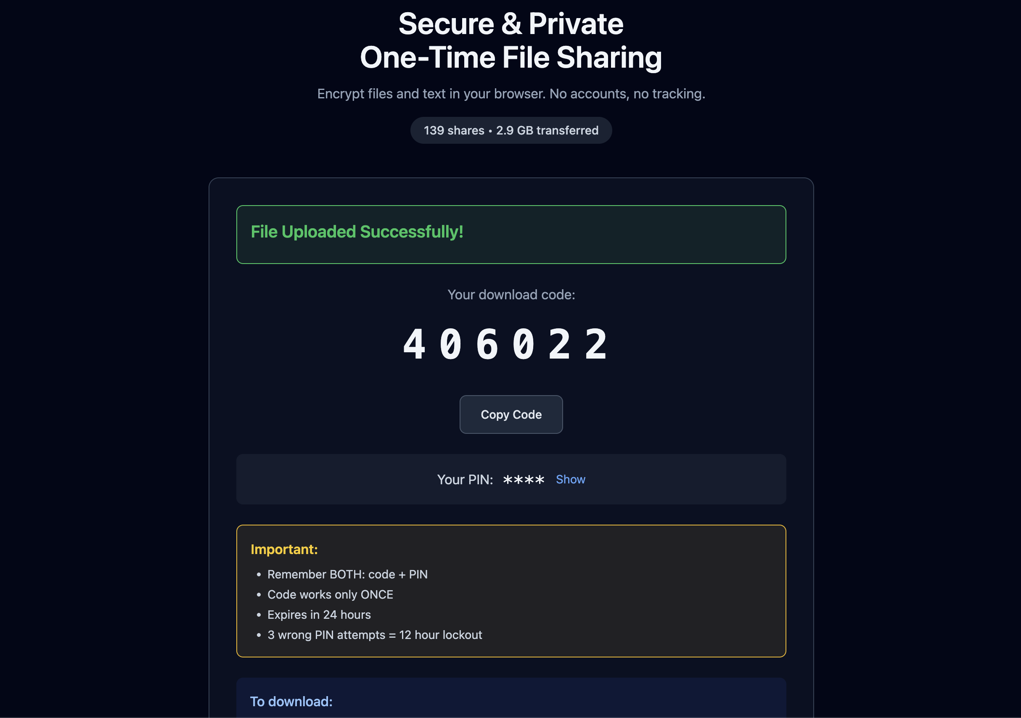Screen dimensions: 1021x718
Task: Click the Secure & Private page title
Action: pos(511,23)
